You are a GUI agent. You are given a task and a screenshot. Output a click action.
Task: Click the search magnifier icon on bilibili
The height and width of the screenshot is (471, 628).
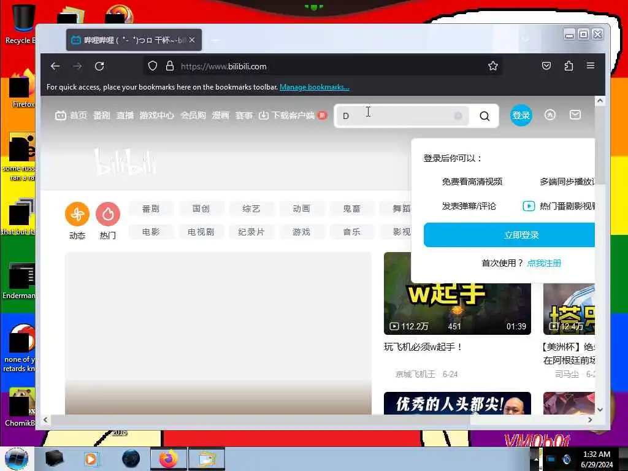pyautogui.click(x=484, y=116)
